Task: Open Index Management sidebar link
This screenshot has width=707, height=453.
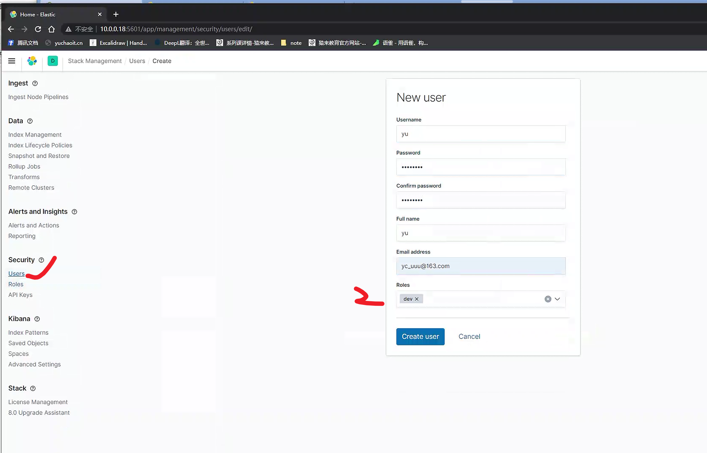Action: click(35, 135)
